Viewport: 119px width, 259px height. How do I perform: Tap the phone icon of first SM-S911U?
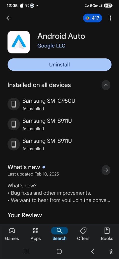click(14, 124)
